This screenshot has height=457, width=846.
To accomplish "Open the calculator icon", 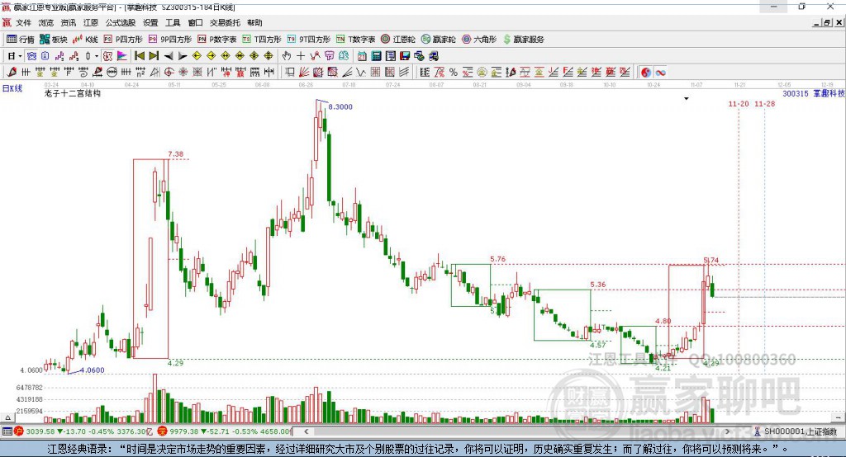I will 376,56.
